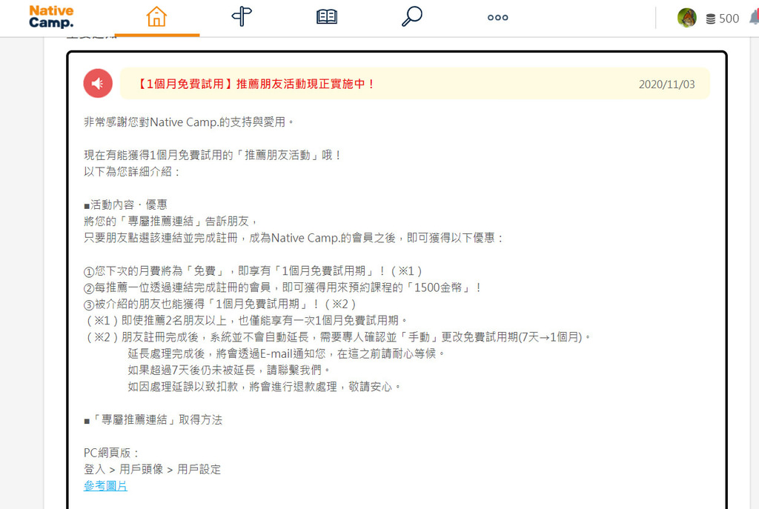Viewport: 759px width, 509px height.
Task: Click the (※1) note line
Action: click(248, 320)
